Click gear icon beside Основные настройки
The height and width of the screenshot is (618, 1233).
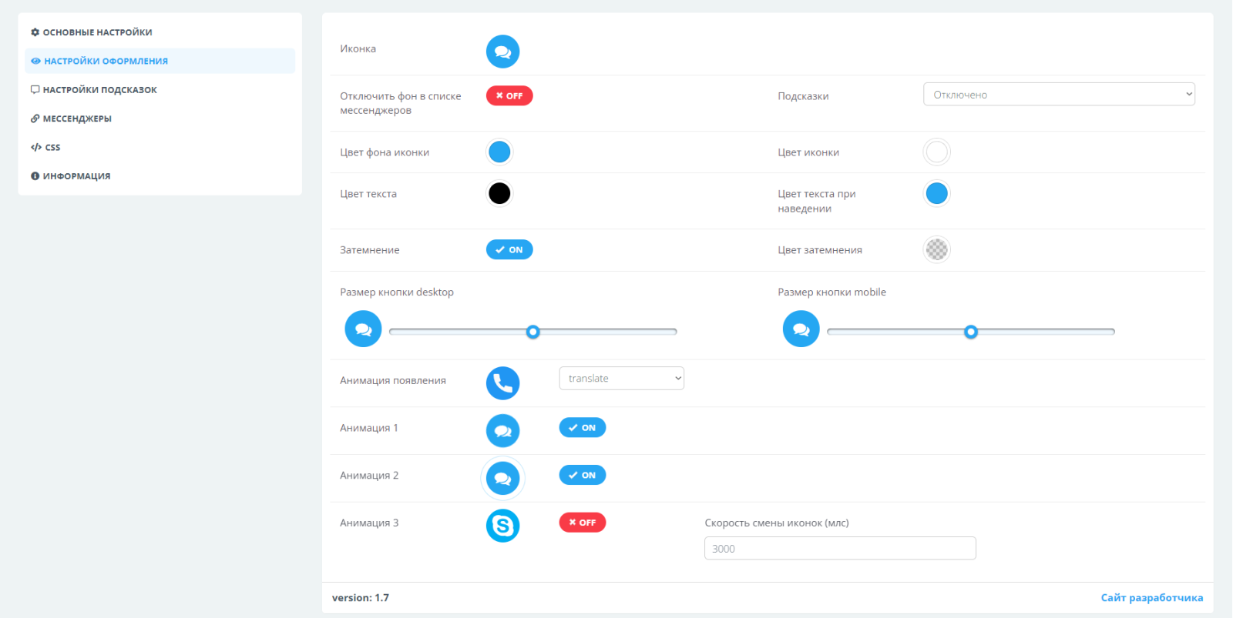tap(35, 32)
